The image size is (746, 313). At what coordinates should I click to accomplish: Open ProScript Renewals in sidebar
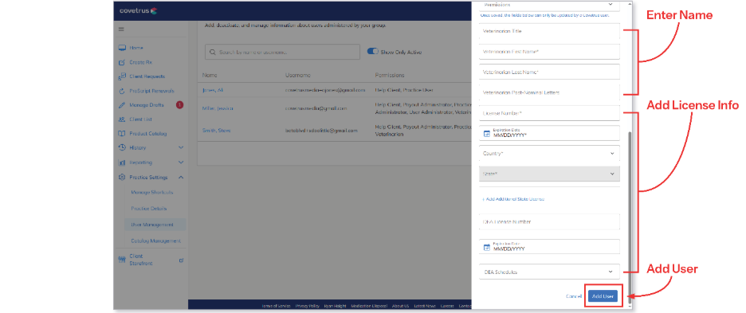click(x=151, y=91)
